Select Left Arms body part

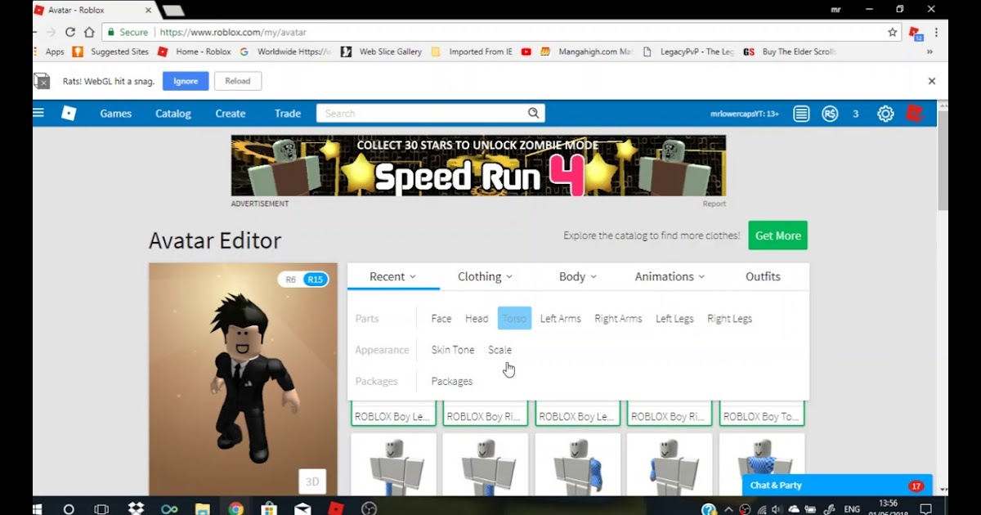pos(561,319)
